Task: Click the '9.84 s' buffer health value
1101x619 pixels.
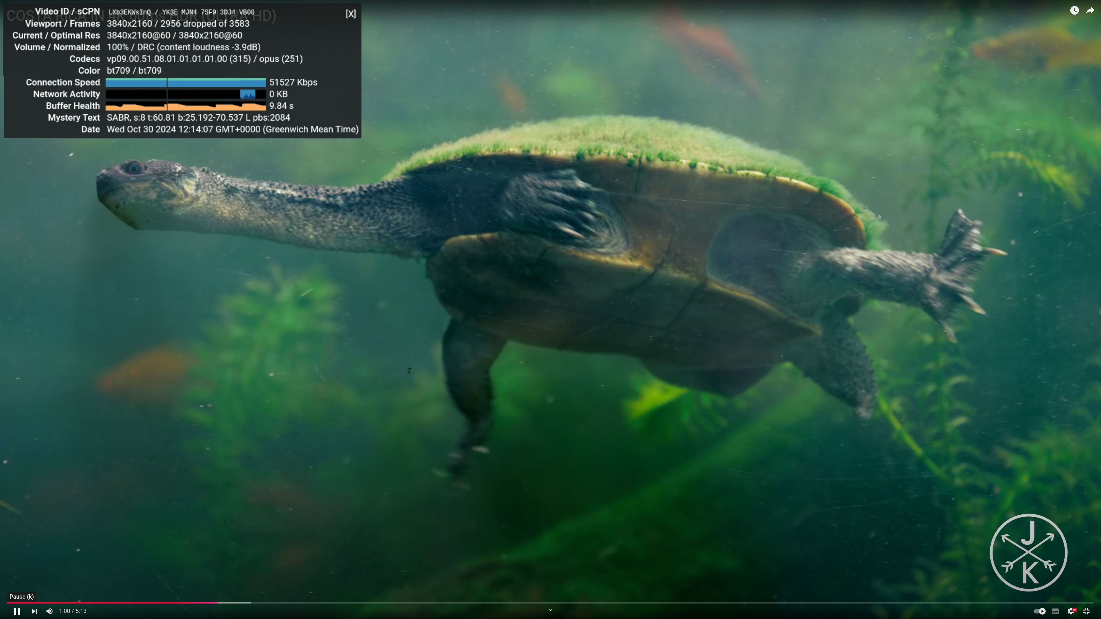Action: click(281, 106)
